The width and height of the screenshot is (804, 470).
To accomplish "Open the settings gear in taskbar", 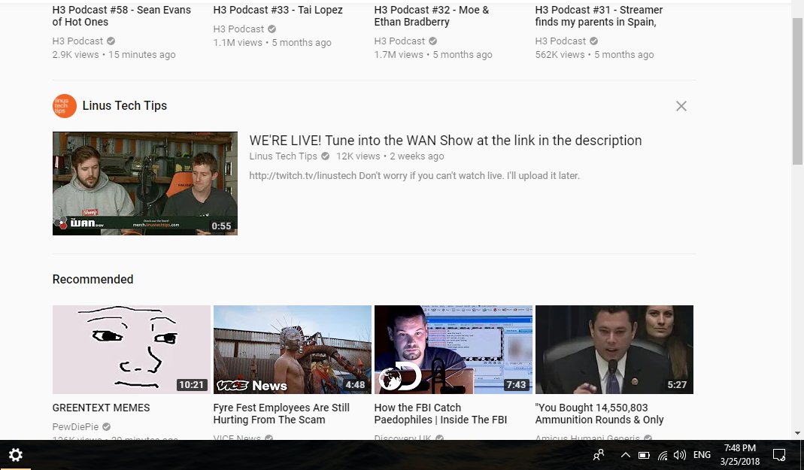I will 15,455.
